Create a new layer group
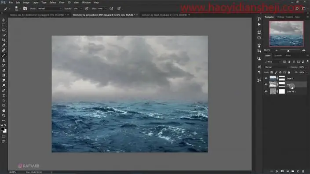Screen dimensions: 310x174 (x=292, y=171)
